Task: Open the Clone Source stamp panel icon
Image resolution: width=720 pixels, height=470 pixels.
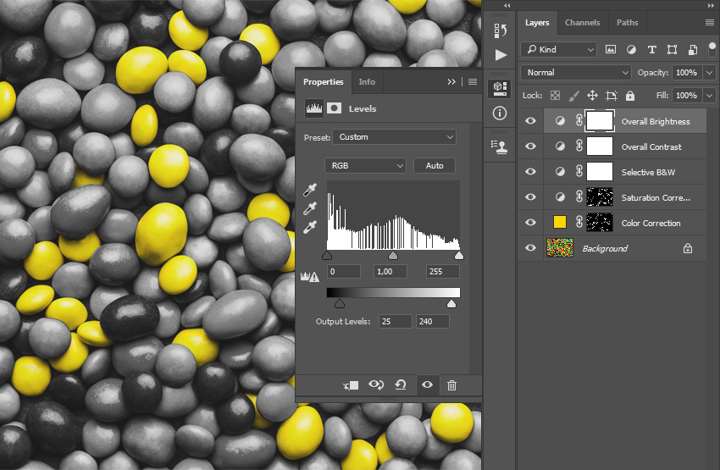Action: (500, 147)
